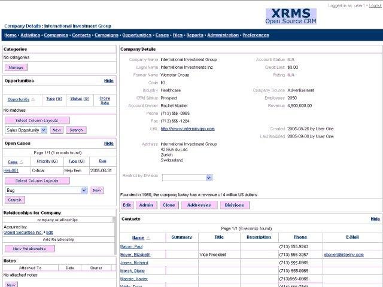Viewport: 383px width, 287px height.
Task: Click the Edit company button
Action: [127, 205]
